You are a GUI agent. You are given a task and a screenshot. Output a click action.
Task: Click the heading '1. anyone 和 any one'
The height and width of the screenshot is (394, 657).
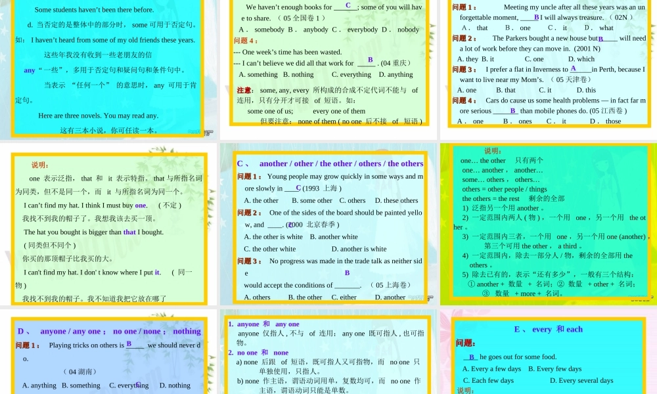(264, 324)
